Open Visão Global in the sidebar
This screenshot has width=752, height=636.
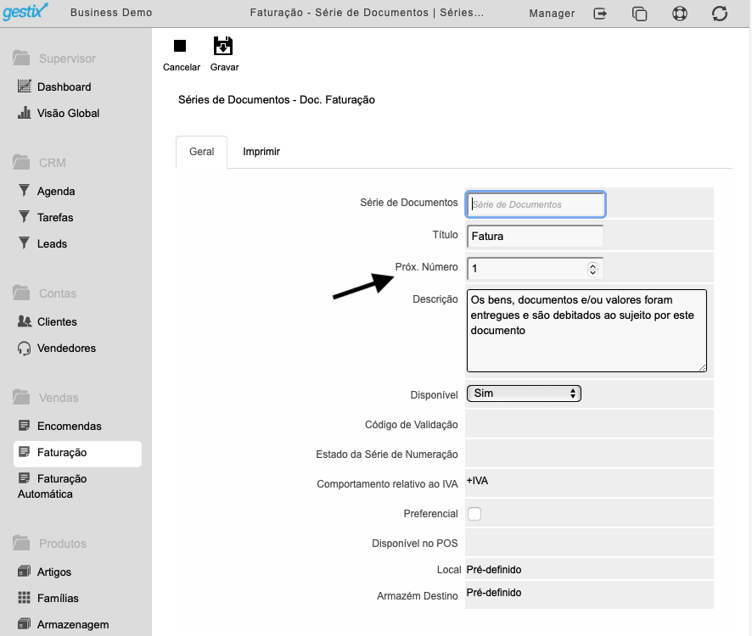click(x=69, y=113)
